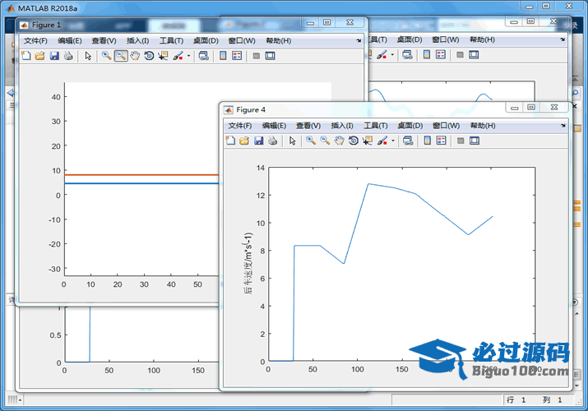Open 桌面(D) menu in Figure 4
588x411 pixels.
(x=410, y=126)
